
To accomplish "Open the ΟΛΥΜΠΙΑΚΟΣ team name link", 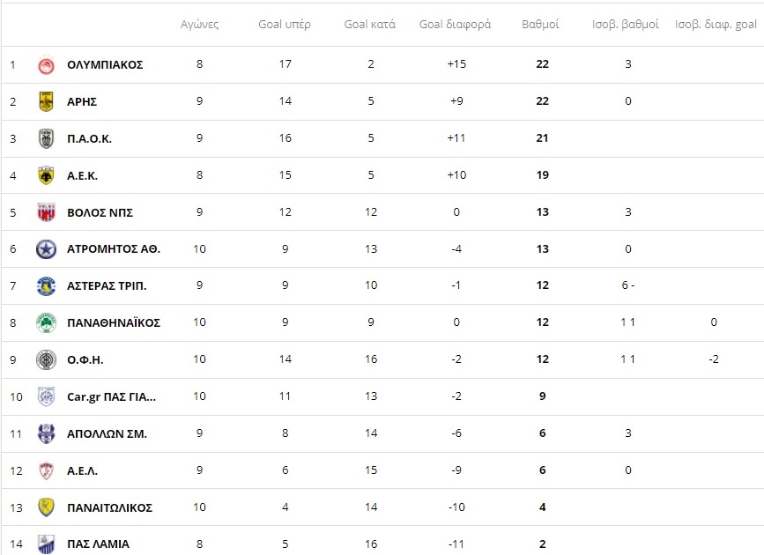I will pyautogui.click(x=105, y=65).
